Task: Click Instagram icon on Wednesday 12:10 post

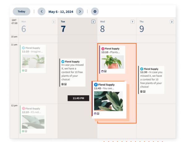Action: pos(103,49)
